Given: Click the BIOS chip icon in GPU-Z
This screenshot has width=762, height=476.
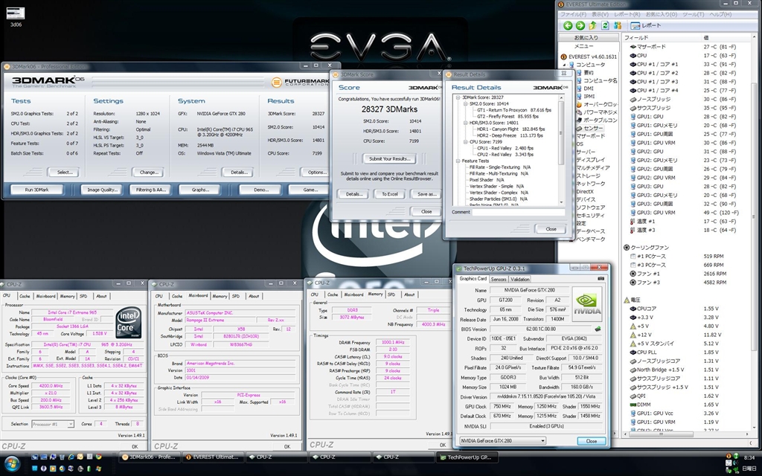Looking at the screenshot, I should (x=596, y=329).
